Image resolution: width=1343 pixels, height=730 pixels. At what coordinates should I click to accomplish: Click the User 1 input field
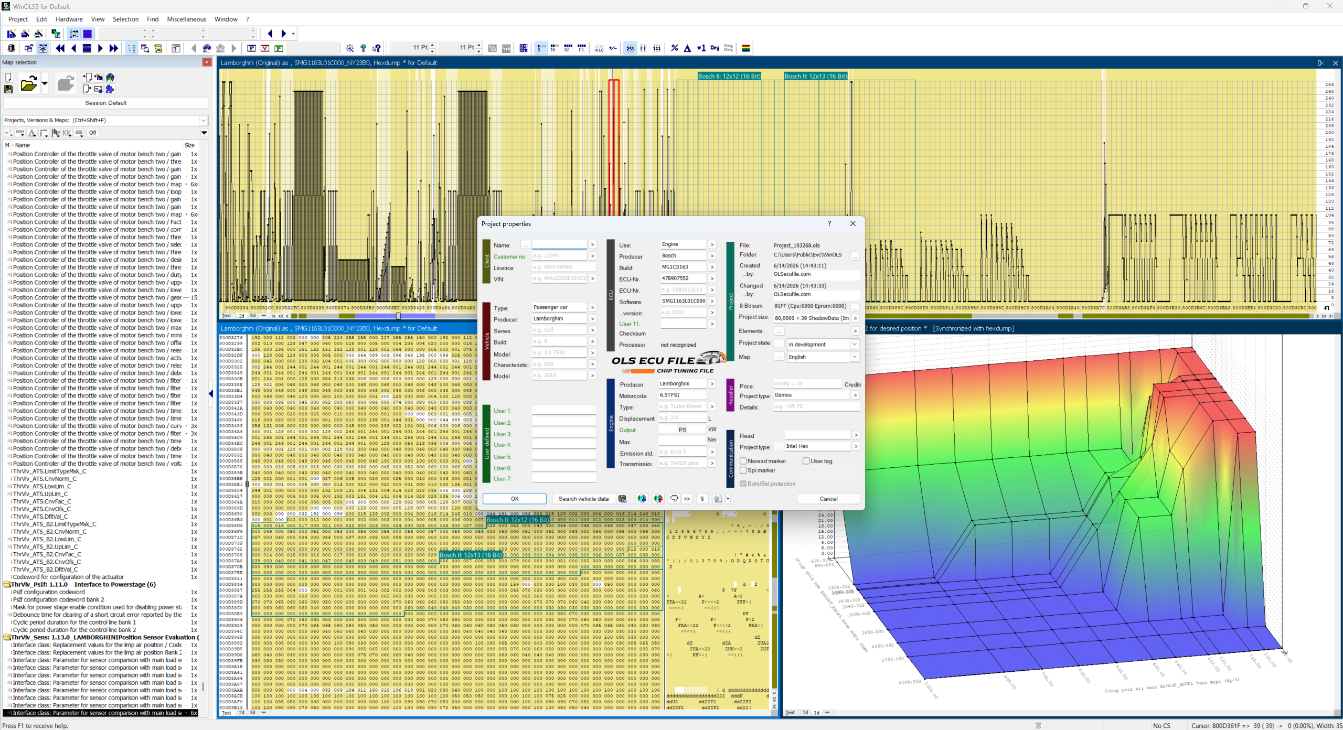564,411
